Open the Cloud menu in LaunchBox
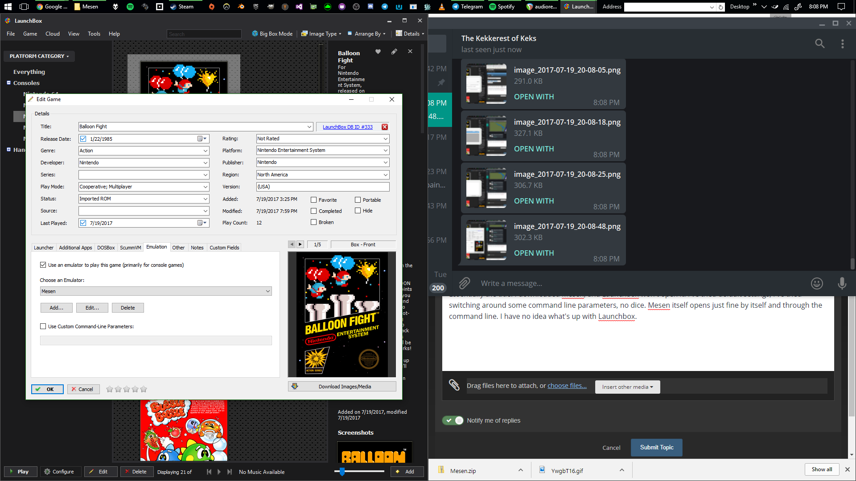Screen dimensions: 856x481 coord(53,34)
